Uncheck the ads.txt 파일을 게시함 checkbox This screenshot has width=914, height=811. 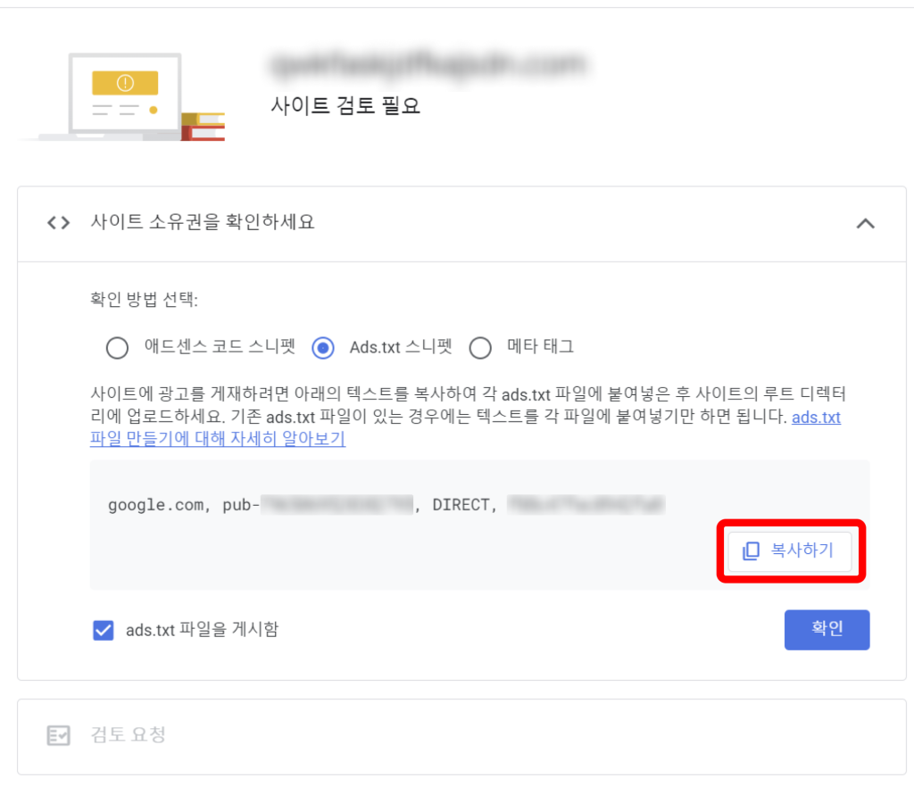point(104,630)
